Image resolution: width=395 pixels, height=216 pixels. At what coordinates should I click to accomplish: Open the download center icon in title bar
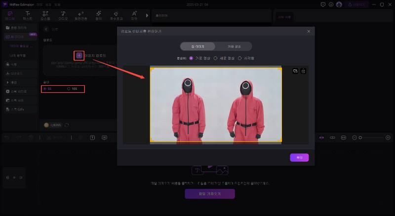tap(331, 4)
